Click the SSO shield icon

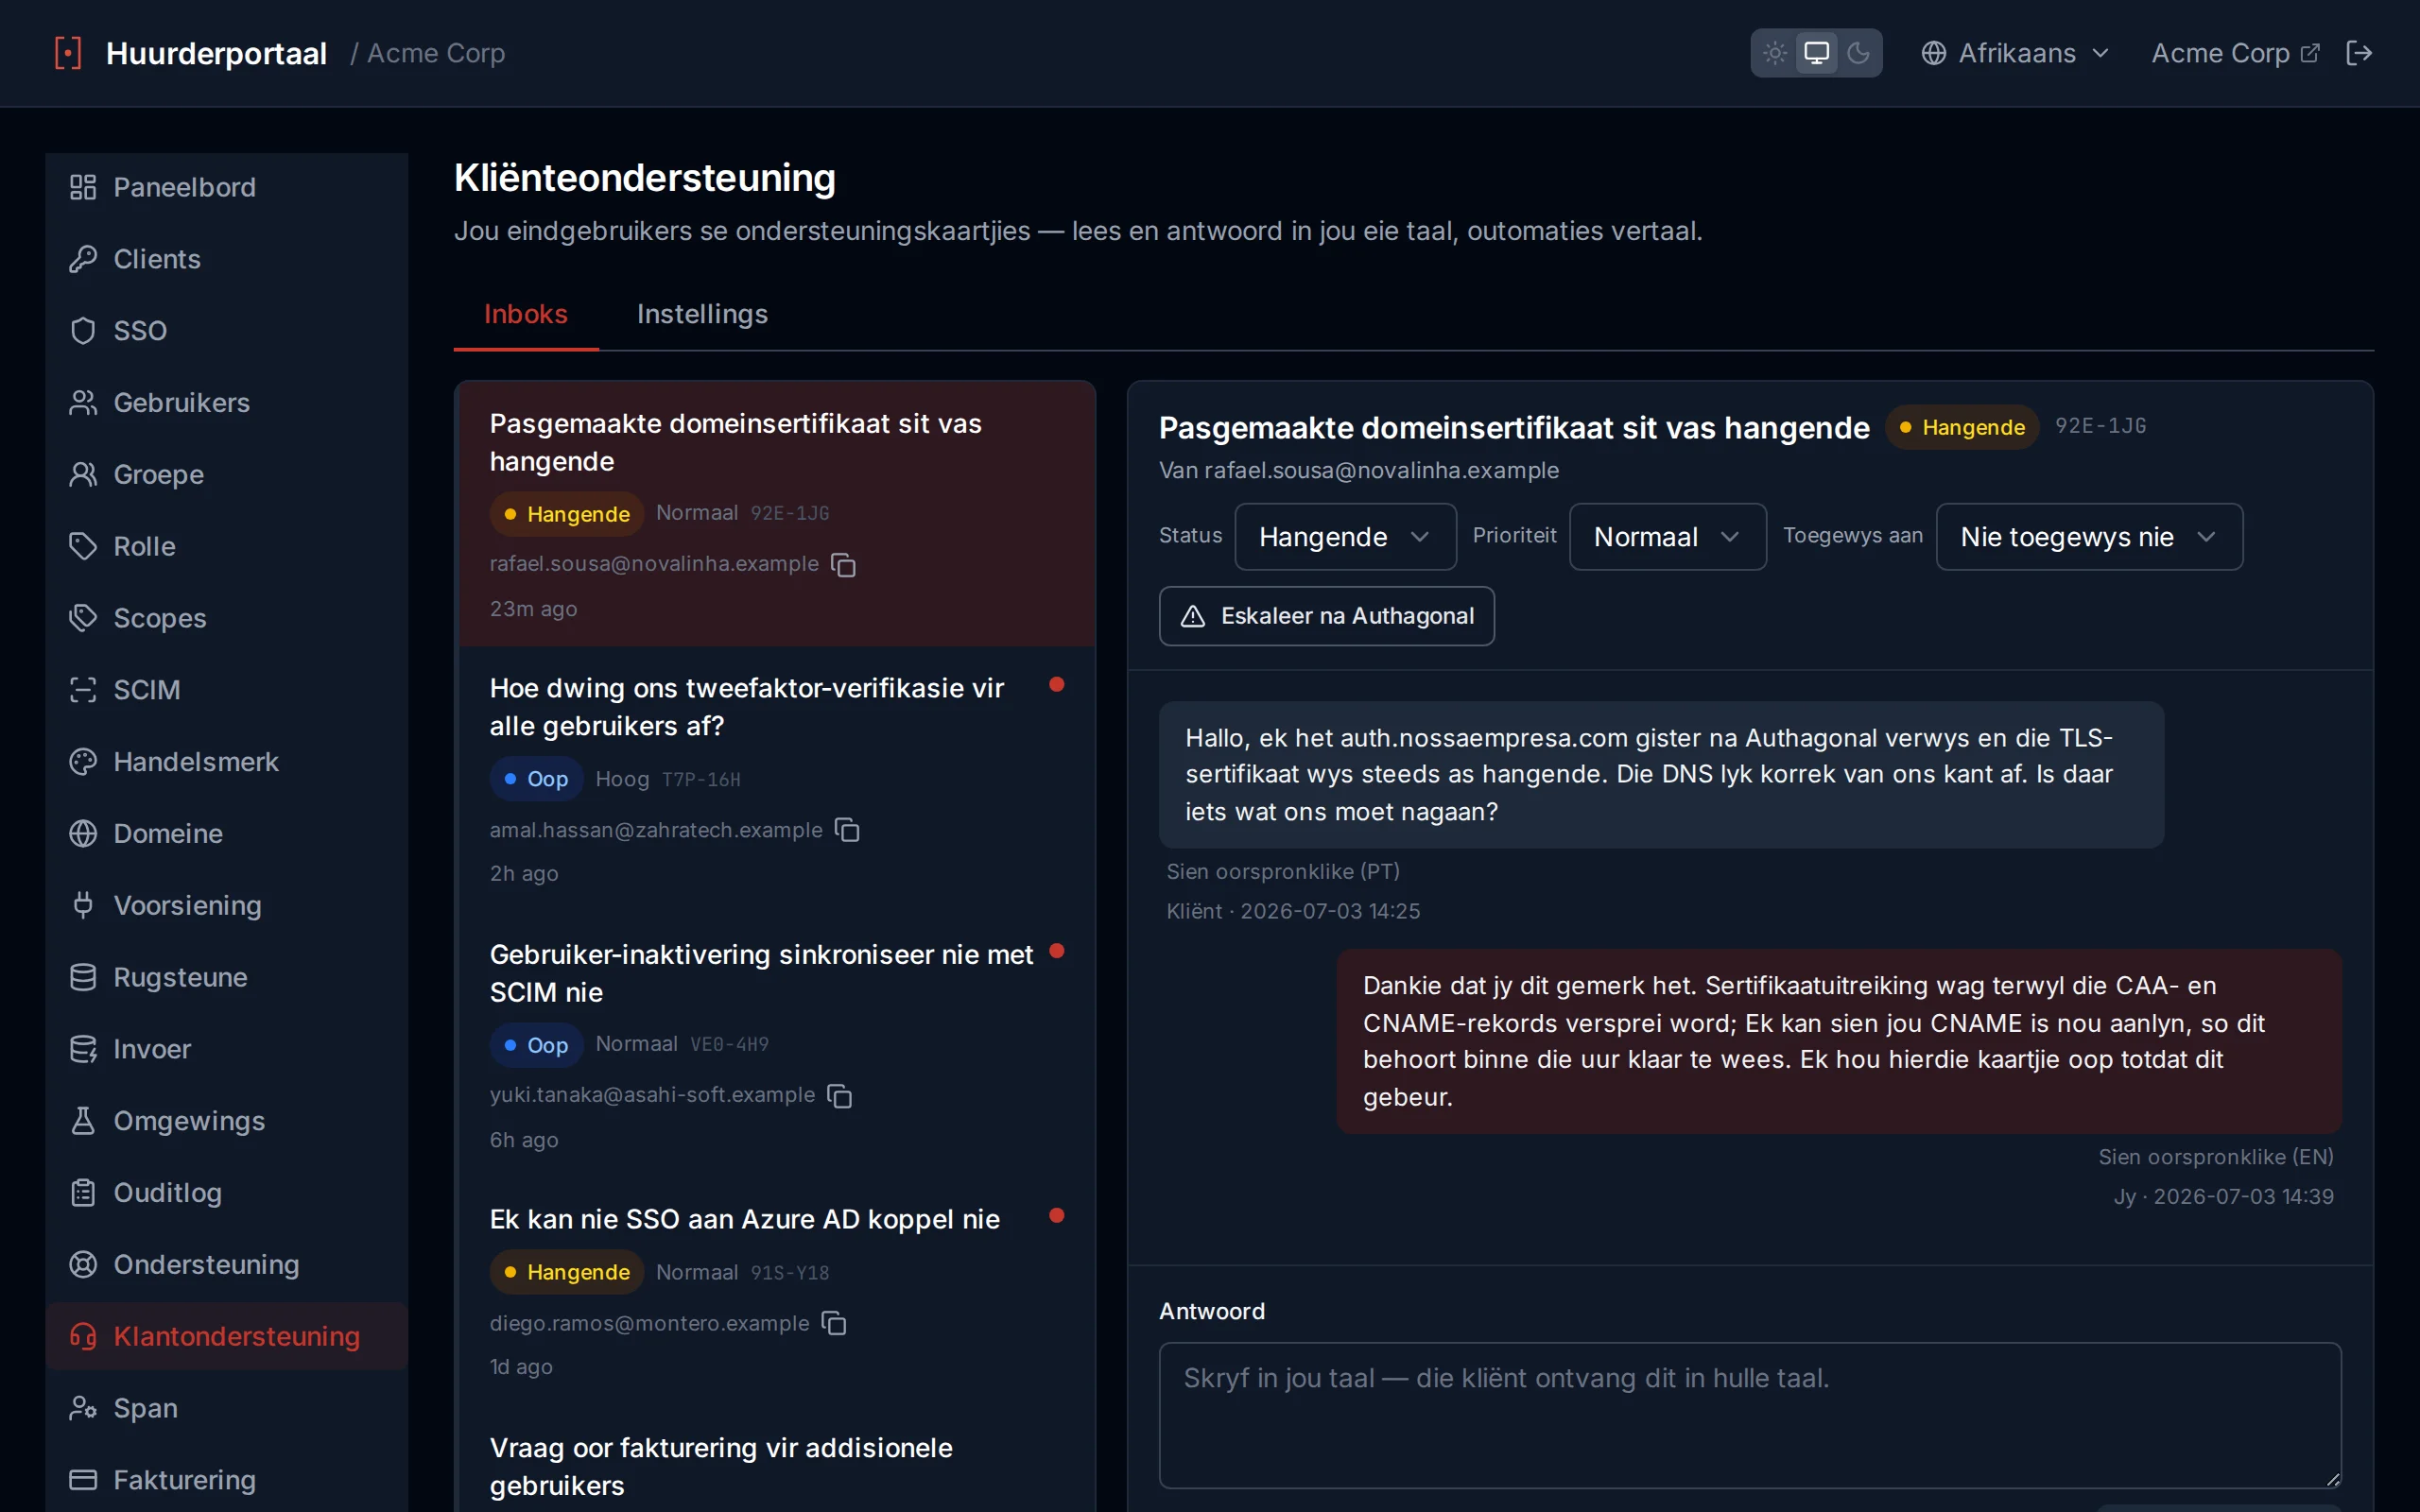click(x=83, y=331)
